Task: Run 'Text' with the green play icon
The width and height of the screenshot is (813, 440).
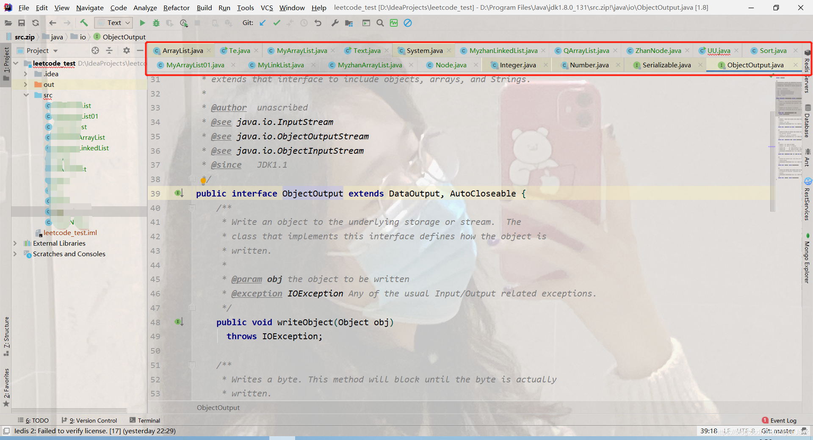Action: coord(142,23)
